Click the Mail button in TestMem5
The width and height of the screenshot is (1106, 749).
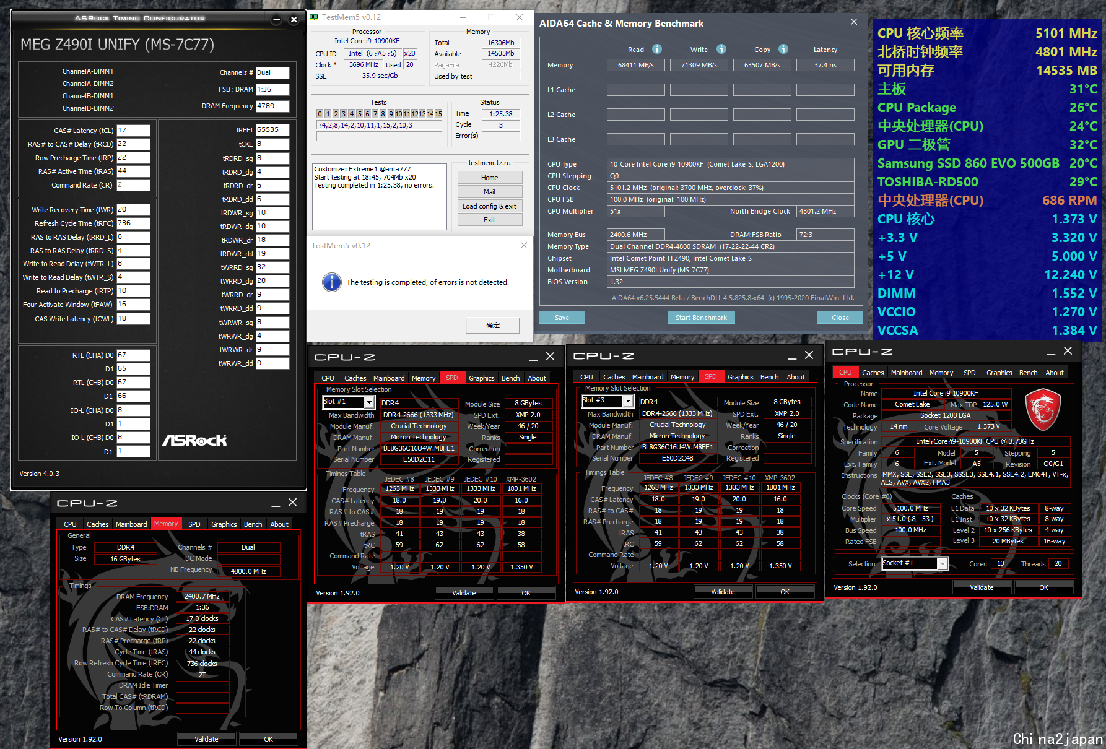490,192
